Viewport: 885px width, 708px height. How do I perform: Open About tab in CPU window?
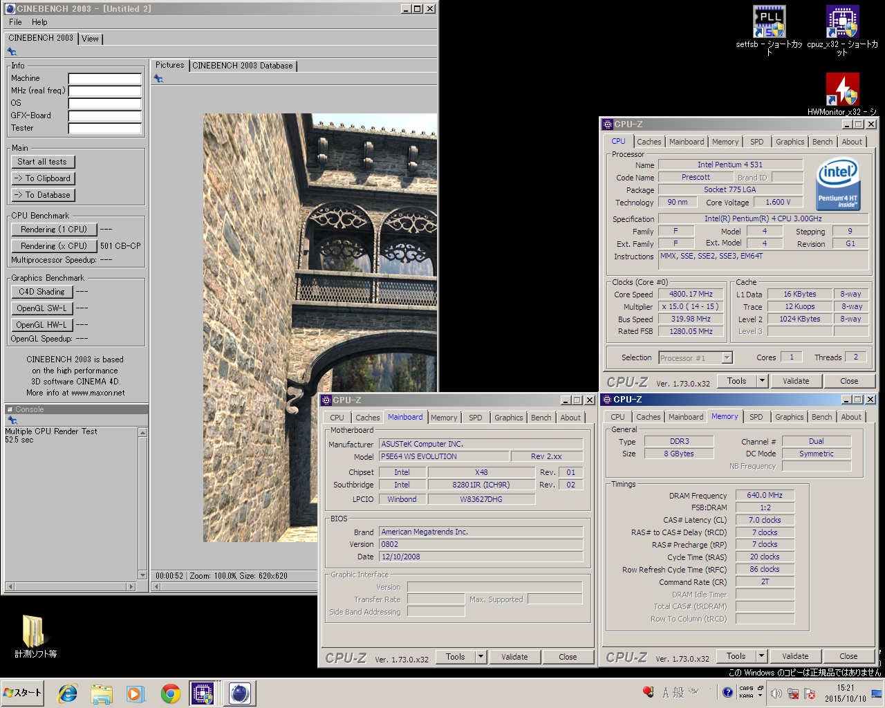852,142
